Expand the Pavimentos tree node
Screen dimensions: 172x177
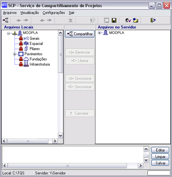[x=14, y=54]
